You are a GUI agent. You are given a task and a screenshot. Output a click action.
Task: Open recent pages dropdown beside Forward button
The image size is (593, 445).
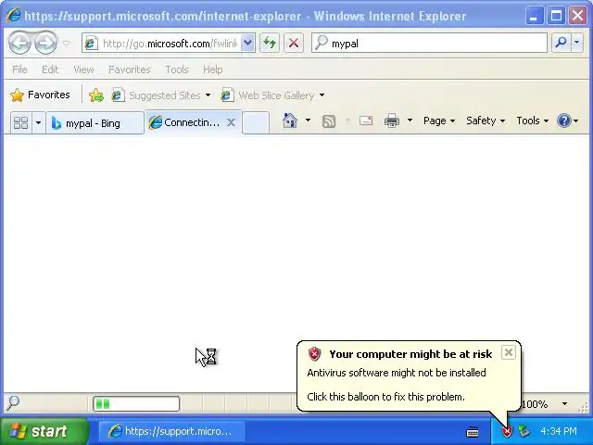(67, 44)
